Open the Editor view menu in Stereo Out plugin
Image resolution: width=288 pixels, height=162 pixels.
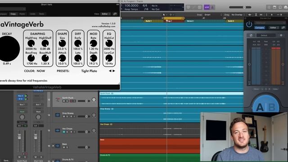274,28
